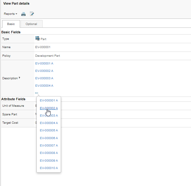Choose EV-000006 A from the popup
This screenshot has width=191, height=186.
click(49, 138)
